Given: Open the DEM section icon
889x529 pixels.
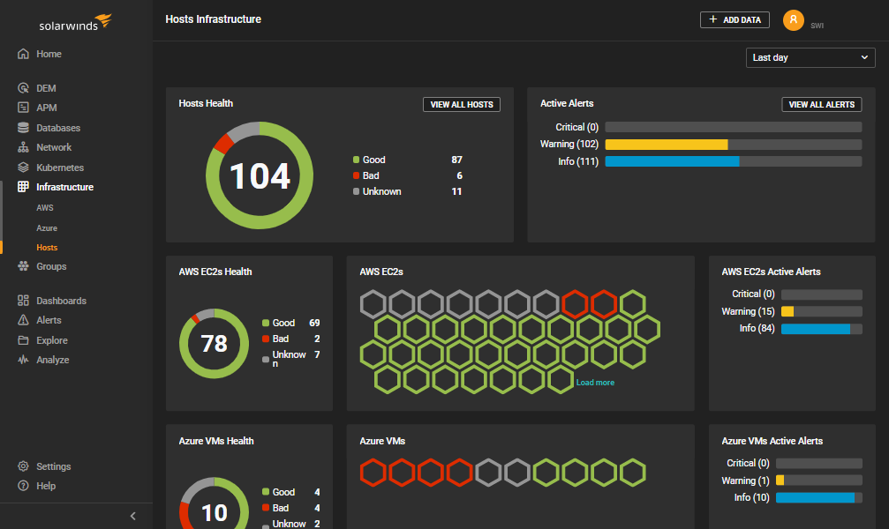Looking at the screenshot, I should pyautogui.click(x=23, y=88).
